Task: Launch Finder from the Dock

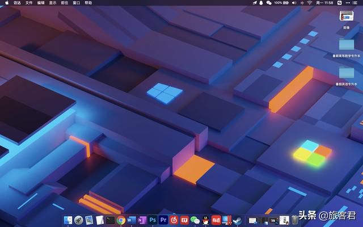Action: click(x=68, y=220)
